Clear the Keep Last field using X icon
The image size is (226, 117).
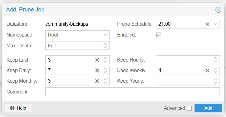tap(97, 60)
